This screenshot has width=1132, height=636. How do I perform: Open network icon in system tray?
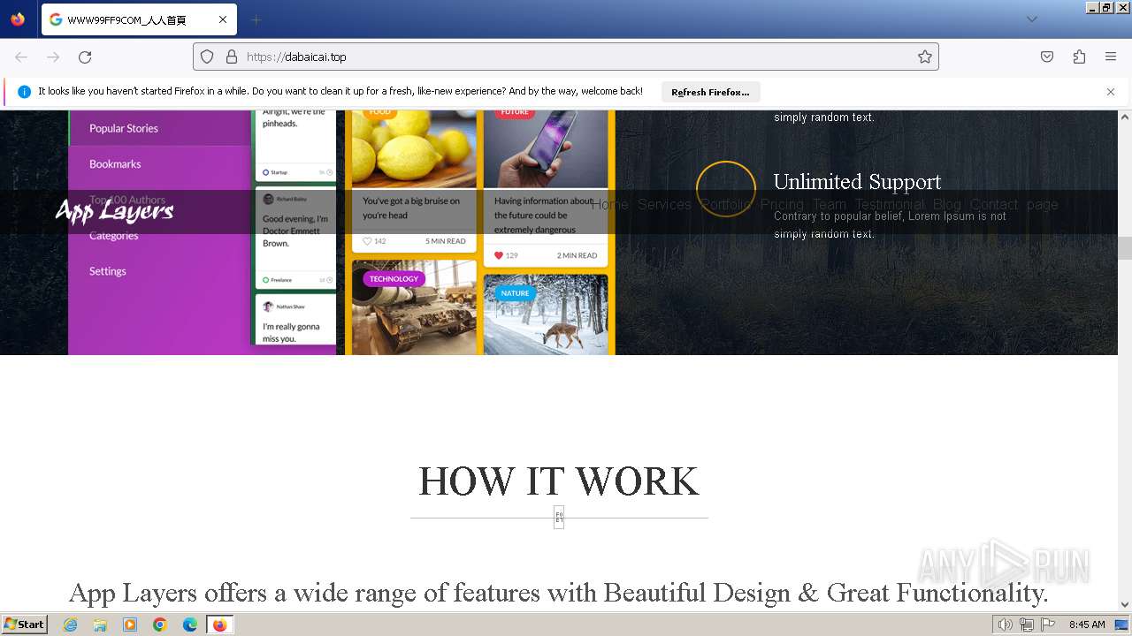point(1026,625)
